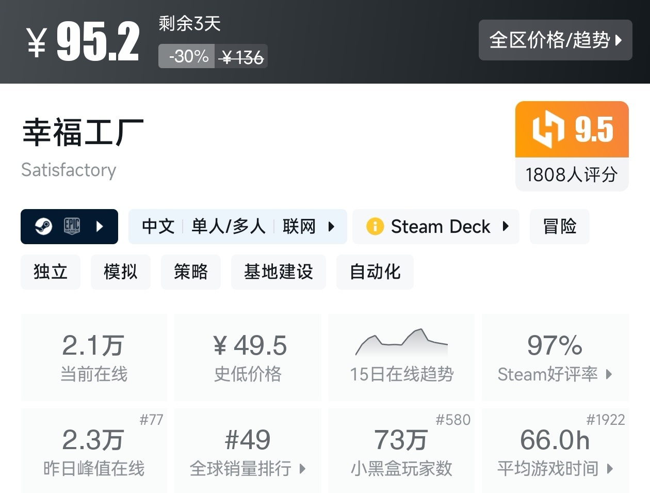Screen dimensions: 650x493
Task: Open the Steam好评率 details arrow
Action: (x=609, y=374)
